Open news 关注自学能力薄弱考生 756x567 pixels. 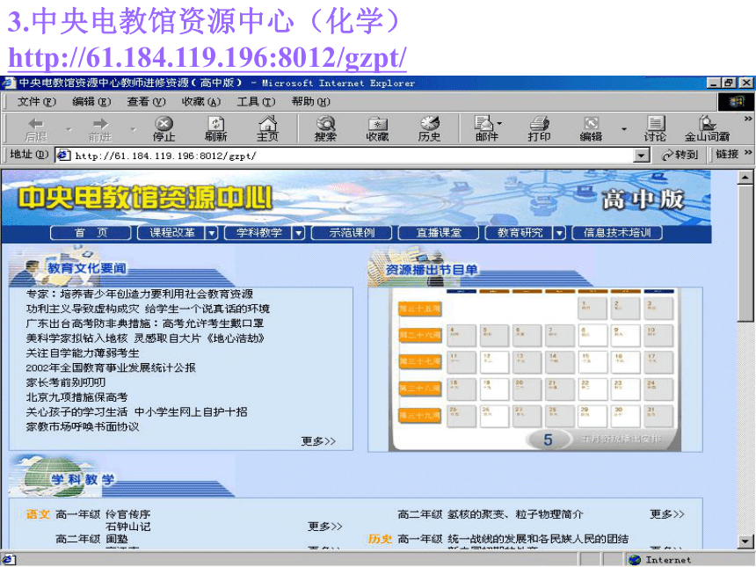coord(83,353)
